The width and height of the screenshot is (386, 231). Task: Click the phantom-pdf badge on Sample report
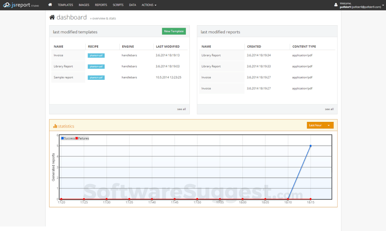[x=96, y=77]
